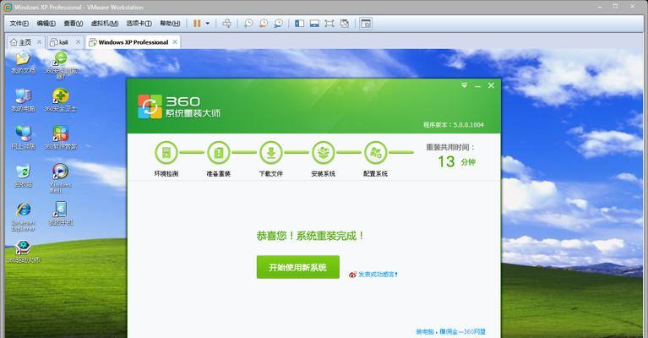Select 360软件管家 desktop shortcut
Viewport: 648px width, 338px height.
click(x=60, y=138)
